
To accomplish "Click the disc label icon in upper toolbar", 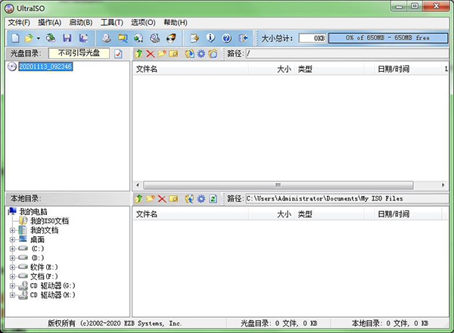I will tap(213, 54).
